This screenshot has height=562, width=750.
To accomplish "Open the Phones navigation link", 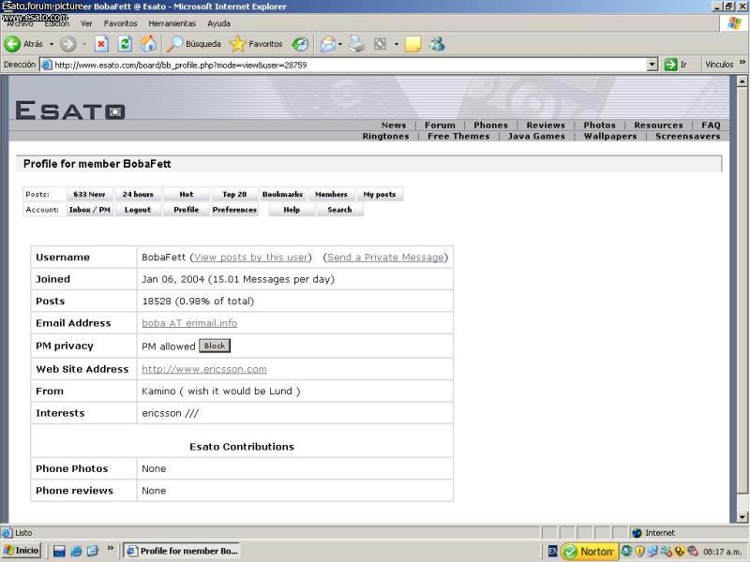I will point(490,125).
